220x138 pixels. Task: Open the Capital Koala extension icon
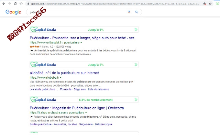click(x=217, y=4)
